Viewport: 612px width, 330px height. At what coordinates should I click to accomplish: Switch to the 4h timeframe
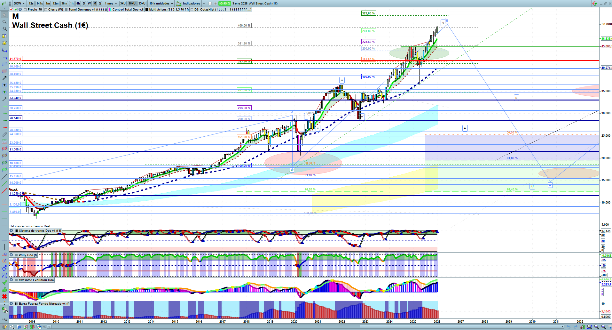pos(78,4)
